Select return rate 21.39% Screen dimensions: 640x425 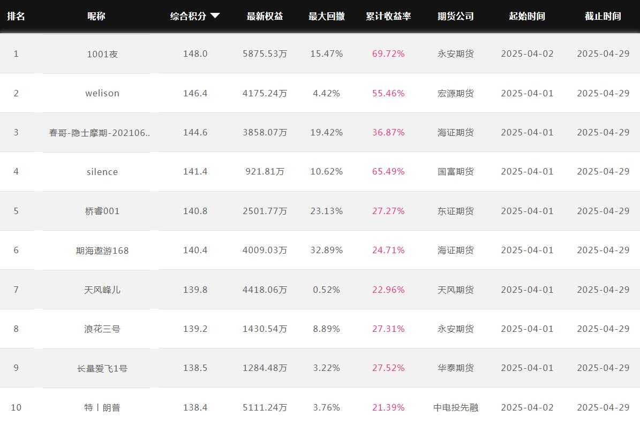pyautogui.click(x=388, y=407)
